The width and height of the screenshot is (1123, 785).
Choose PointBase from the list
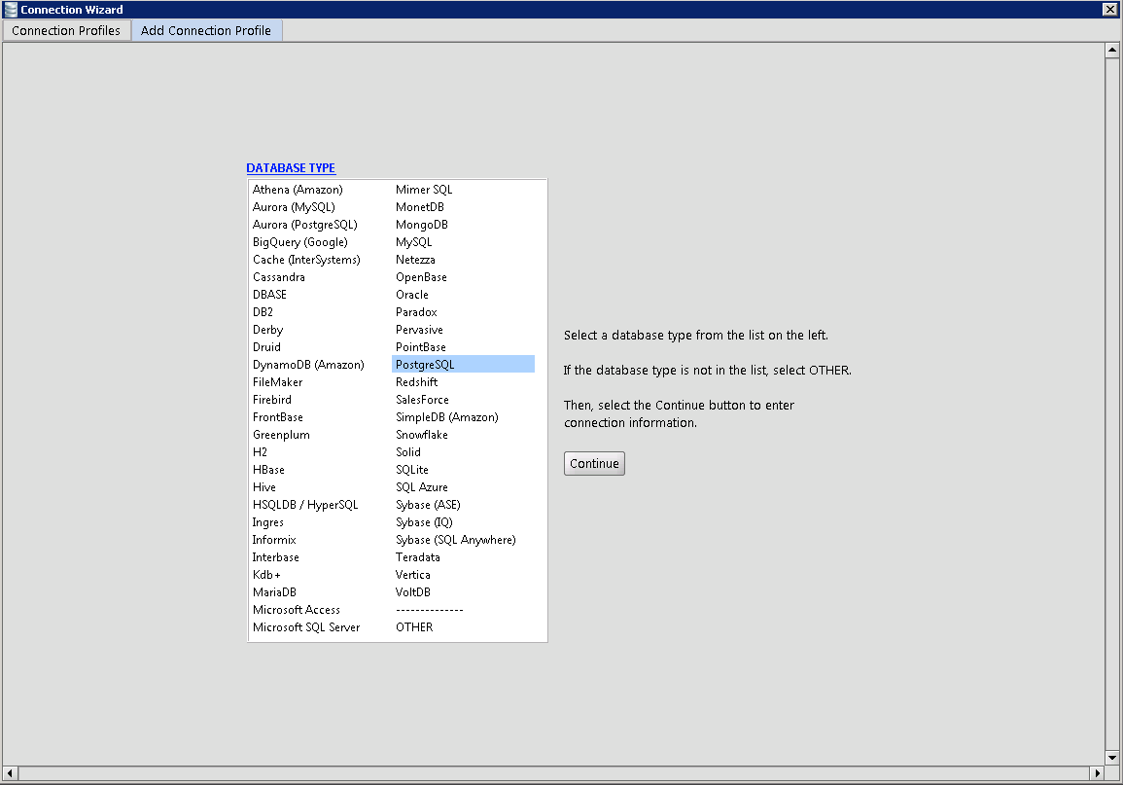click(x=421, y=347)
